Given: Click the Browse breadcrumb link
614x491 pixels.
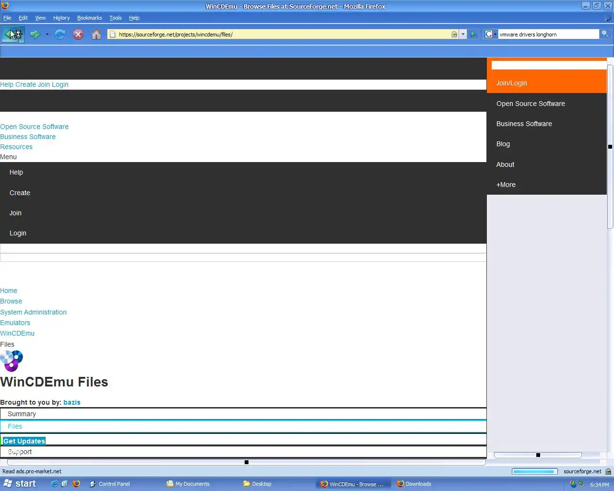Looking at the screenshot, I should (x=11, y=301).
